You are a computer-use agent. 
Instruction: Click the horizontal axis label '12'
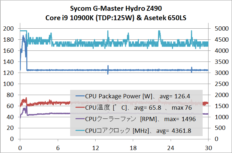pyautogui.click(x=95, y=148)
